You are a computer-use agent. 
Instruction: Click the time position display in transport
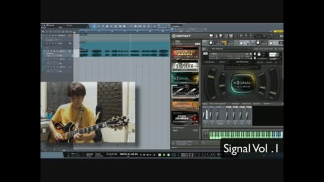pos(129,155)
